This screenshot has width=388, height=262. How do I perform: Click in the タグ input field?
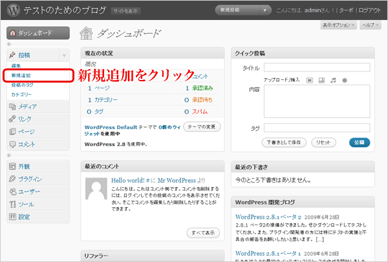point(317,128)
